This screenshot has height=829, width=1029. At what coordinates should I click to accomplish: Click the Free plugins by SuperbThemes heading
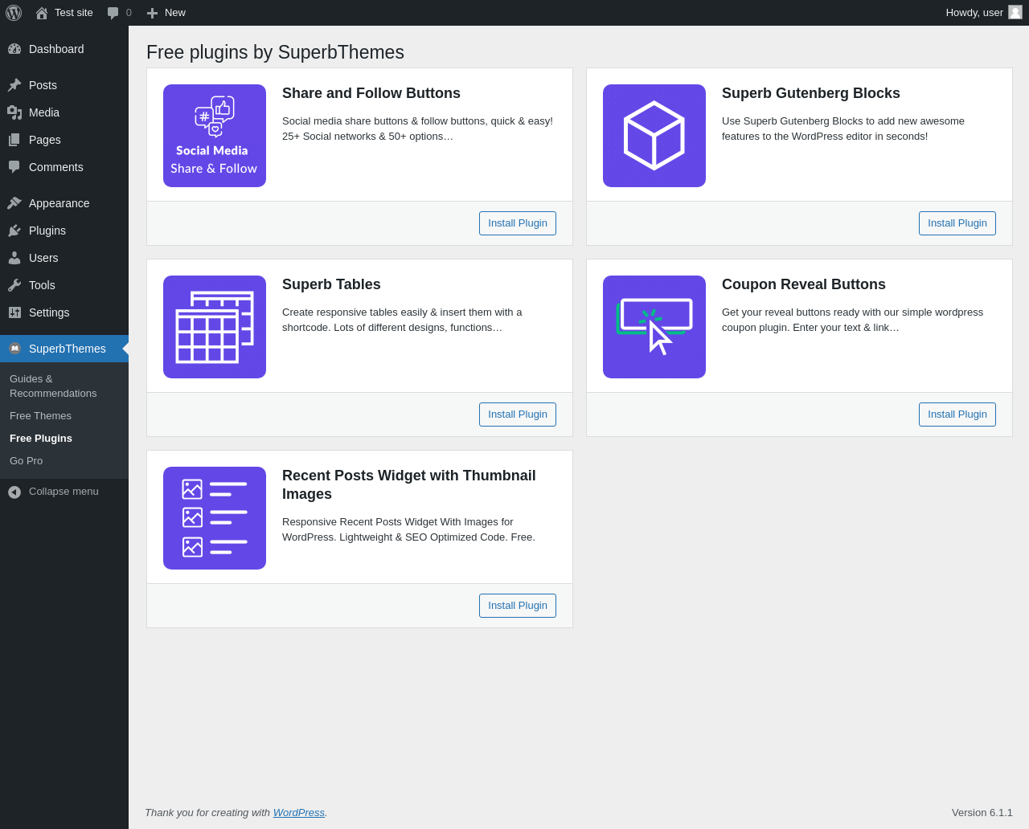[275, 52]
